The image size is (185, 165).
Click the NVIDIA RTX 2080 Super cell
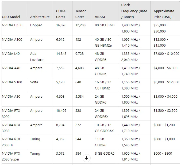tap(11, 156)
